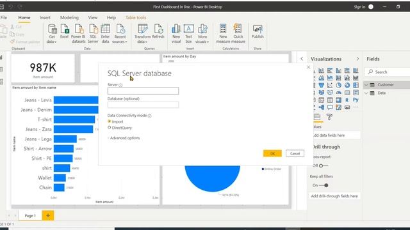Select the treemap visual
410x230 pixels.
coord(356,85)
